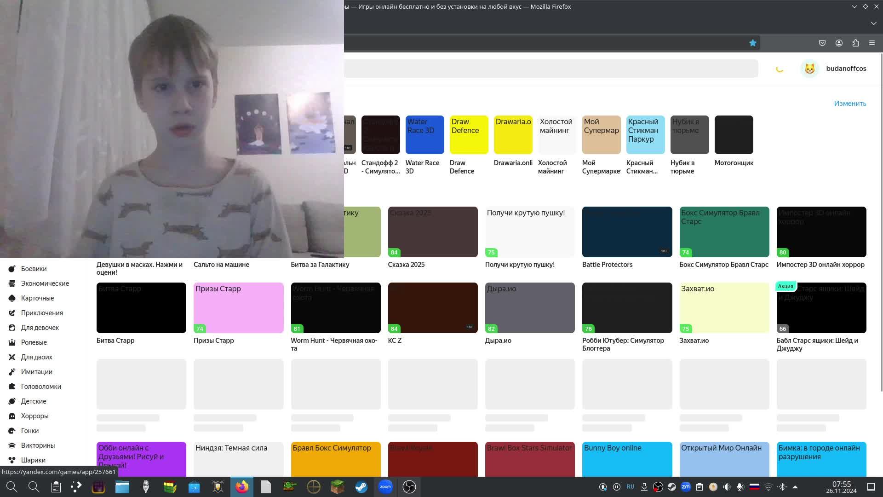
Task: Click the budanoffcos cat avatar
Action: pos(809,69)
